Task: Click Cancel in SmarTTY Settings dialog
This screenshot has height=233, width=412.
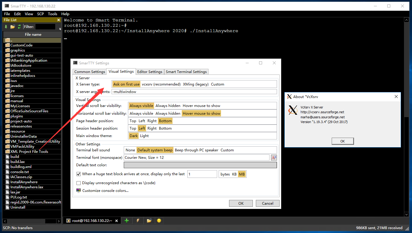Action: 268,203
